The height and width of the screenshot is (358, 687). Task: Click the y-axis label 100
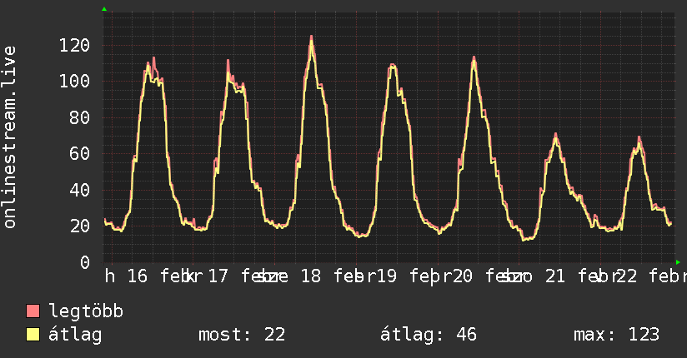coord(74,82)
